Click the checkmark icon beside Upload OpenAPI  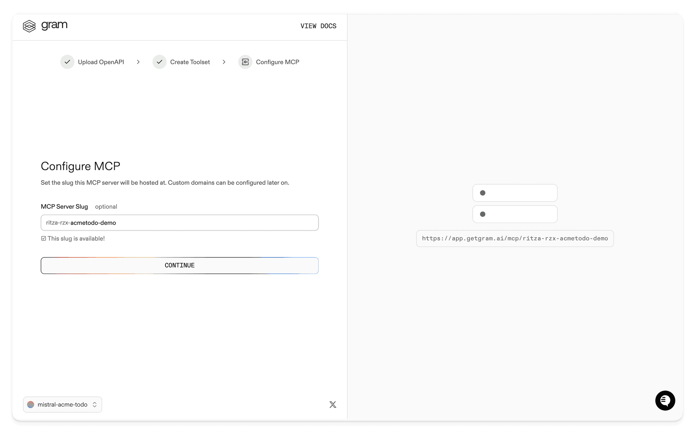coord(67,62)
